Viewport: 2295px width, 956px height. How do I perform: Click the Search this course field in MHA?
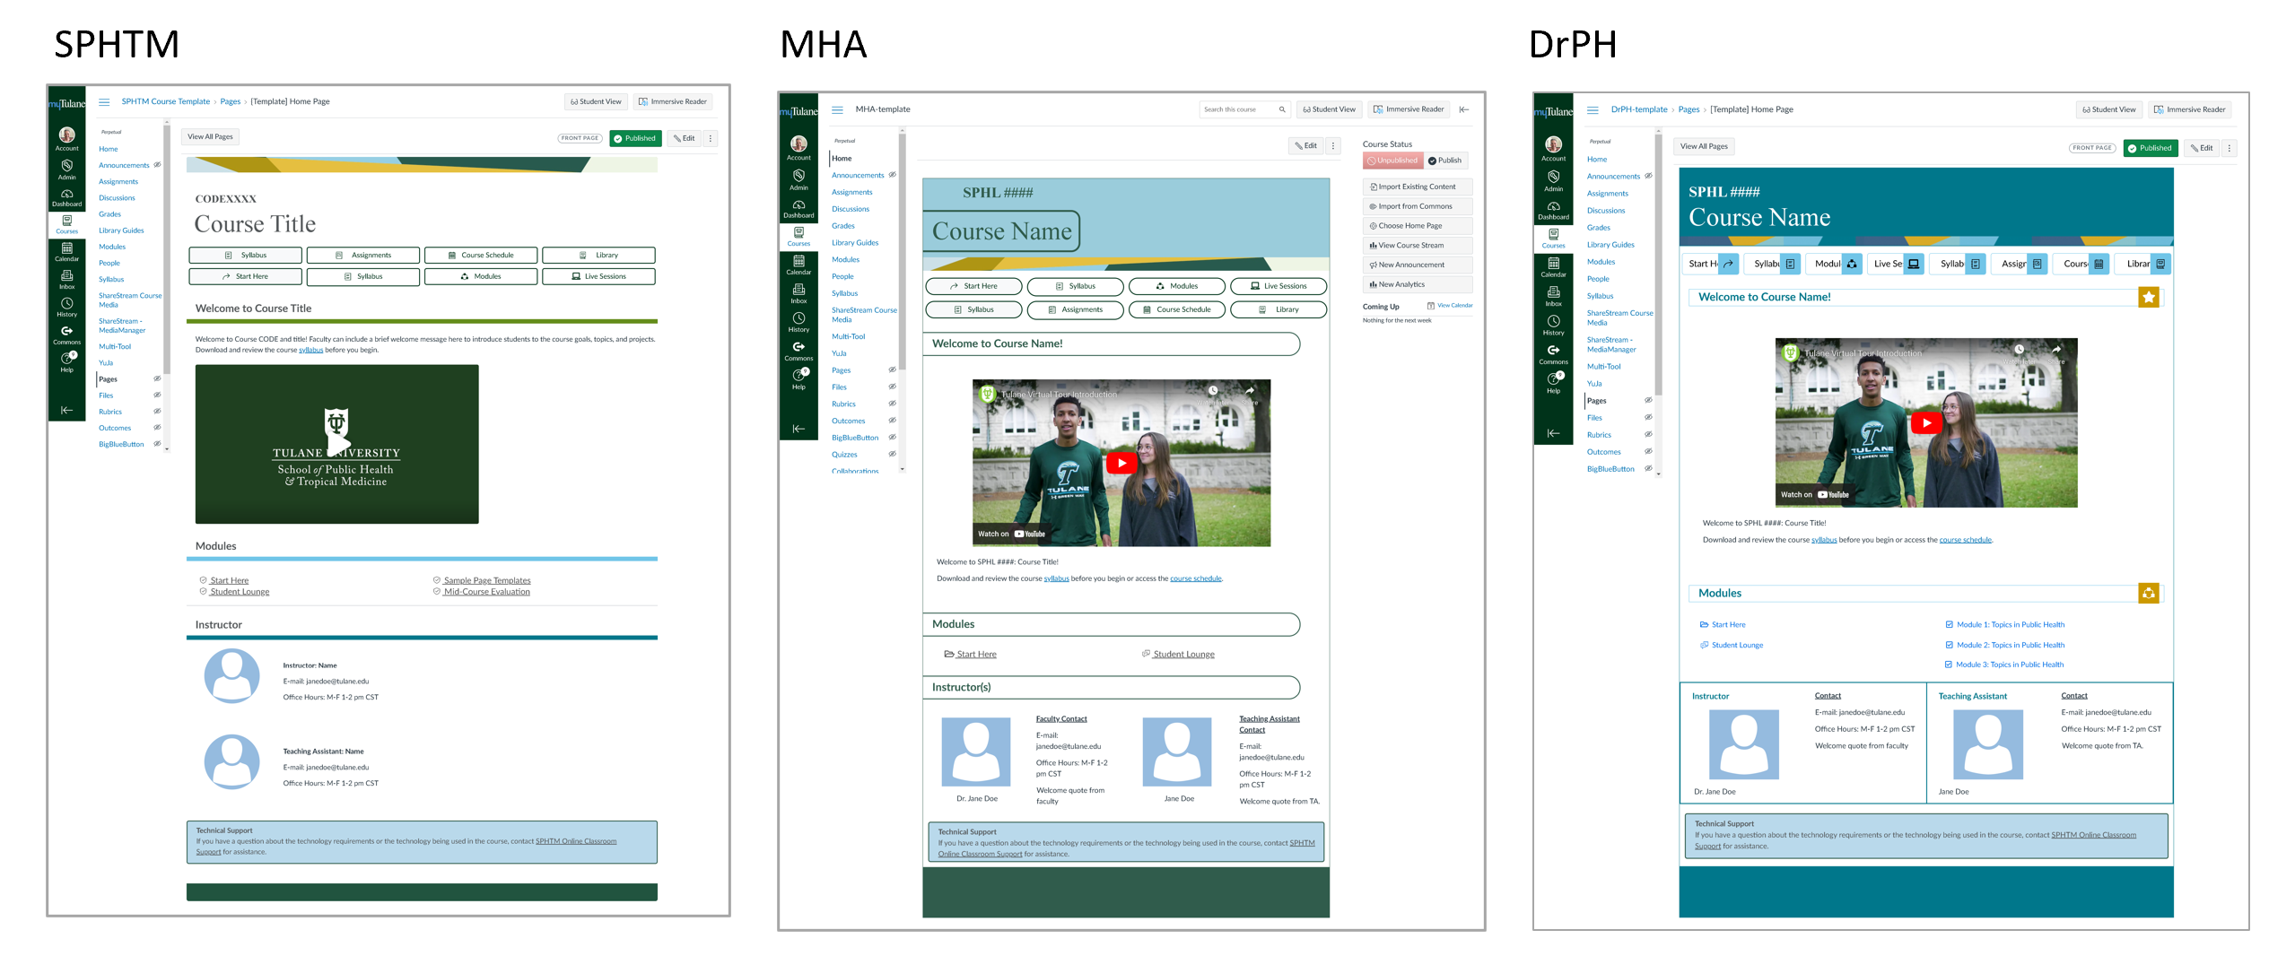point(1238,109)
